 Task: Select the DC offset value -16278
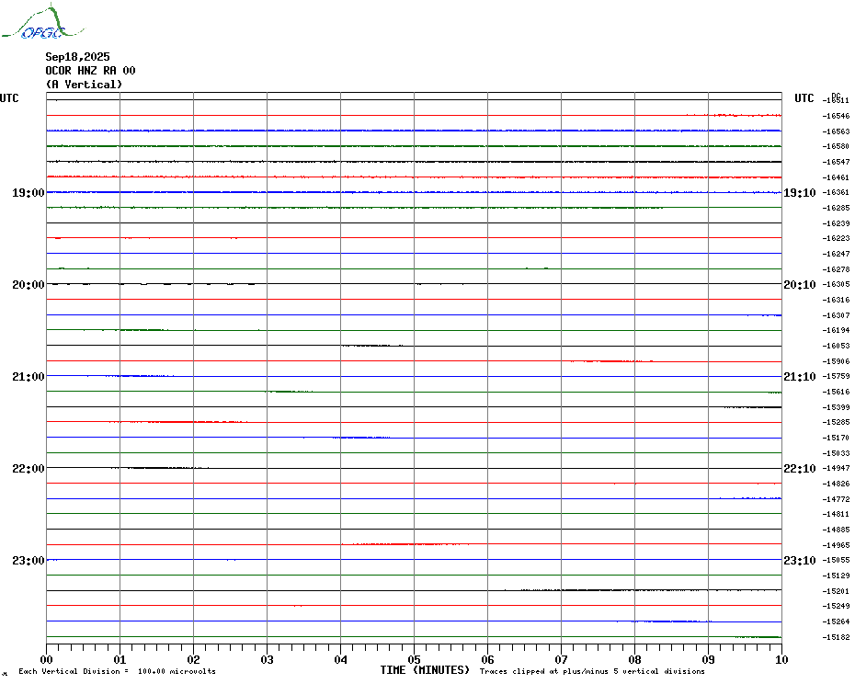tap(836, 269)
